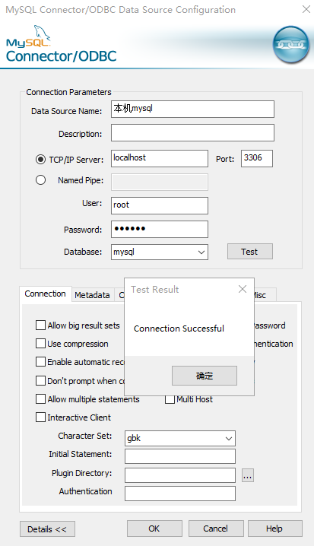Switch to the Metadata tab
The width and height of the screenshot is (314, 546).
92,295
